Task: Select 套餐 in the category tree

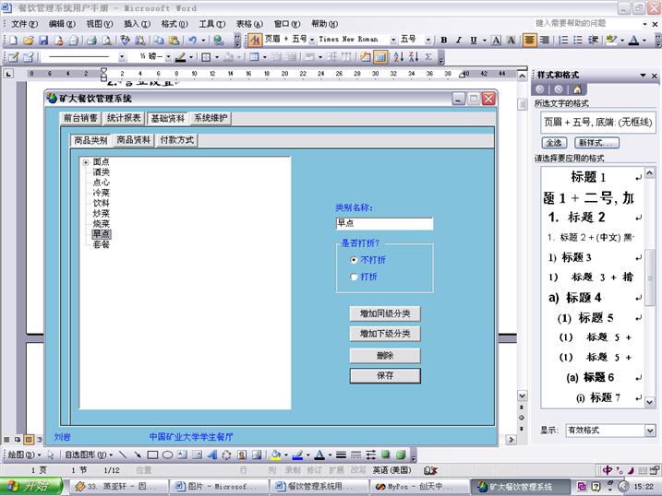Action: [102, 244]
